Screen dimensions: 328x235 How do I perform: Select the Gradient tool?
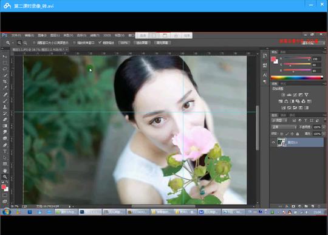pyautogui.click(x=5, y=126)
